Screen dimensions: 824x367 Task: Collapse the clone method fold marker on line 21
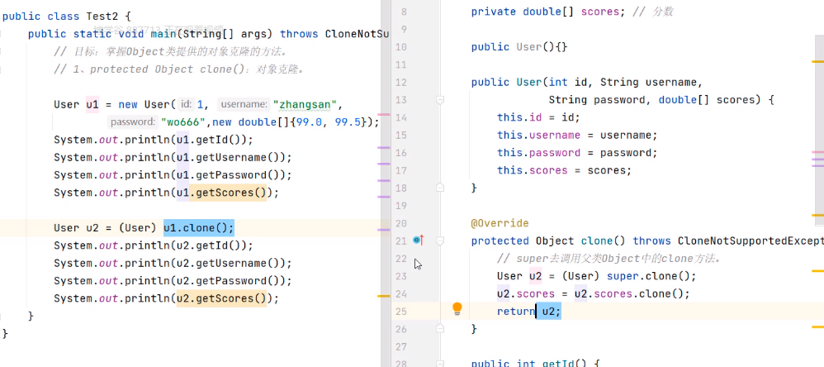click(x=440, y=241)
